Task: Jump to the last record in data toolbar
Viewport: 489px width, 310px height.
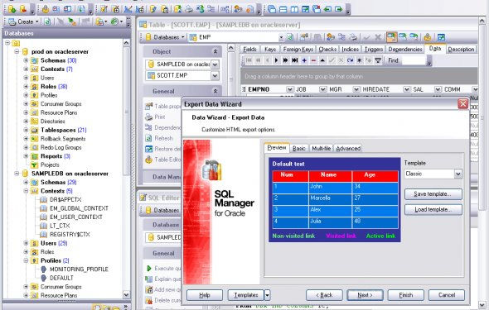Action: pos(295,60)
